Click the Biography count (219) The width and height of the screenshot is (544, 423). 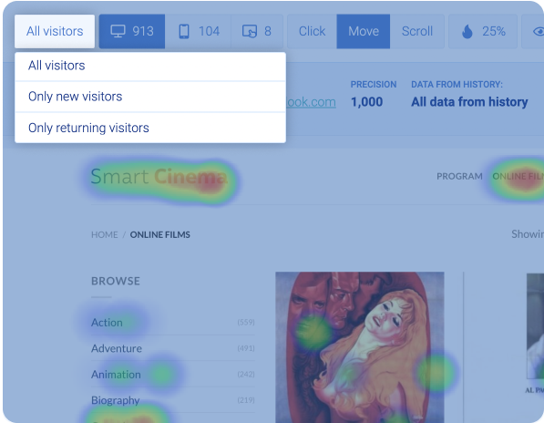point(246,400)
